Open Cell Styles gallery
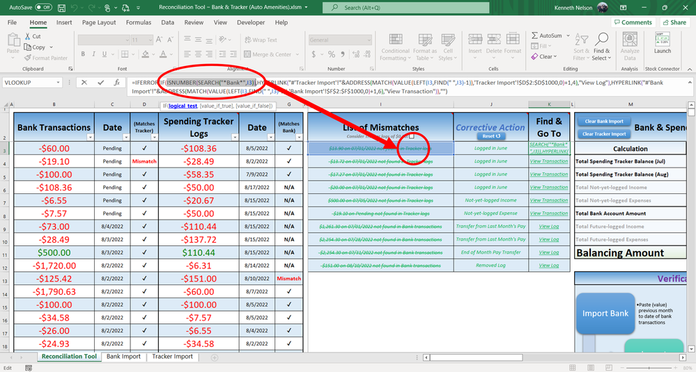This screenshot has width=696, height=372. tap(448, 47)
